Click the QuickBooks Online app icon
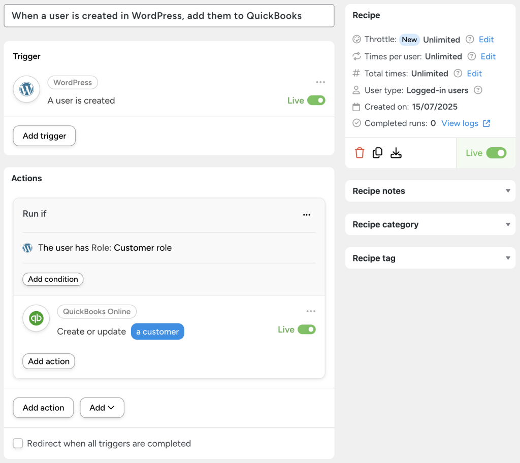520x463 pixels. click(x=36, y=318)
